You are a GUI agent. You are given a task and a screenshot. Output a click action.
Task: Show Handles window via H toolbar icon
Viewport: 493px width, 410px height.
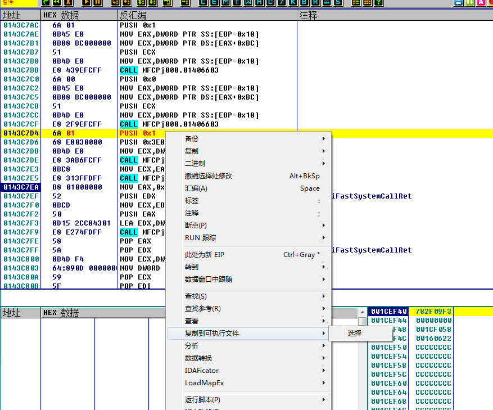tap(259, 2)
